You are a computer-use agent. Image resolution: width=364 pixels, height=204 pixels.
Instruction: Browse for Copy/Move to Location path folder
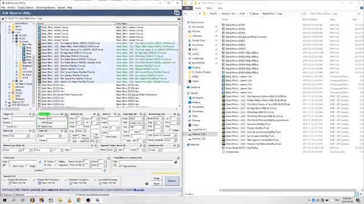[176, 162]
